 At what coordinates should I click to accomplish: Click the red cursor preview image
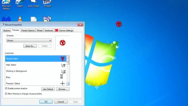[x=63, y=43]
